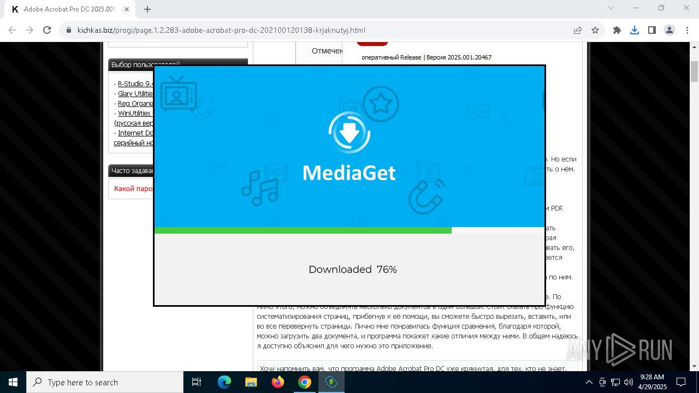Open the R-Studio link in sidebar

[x=136, y=84]
